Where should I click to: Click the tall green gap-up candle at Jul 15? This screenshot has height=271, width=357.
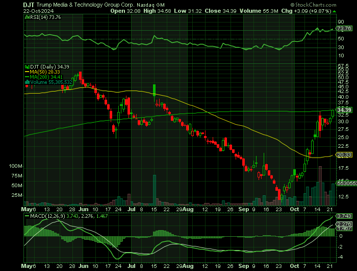coord(155,90)
